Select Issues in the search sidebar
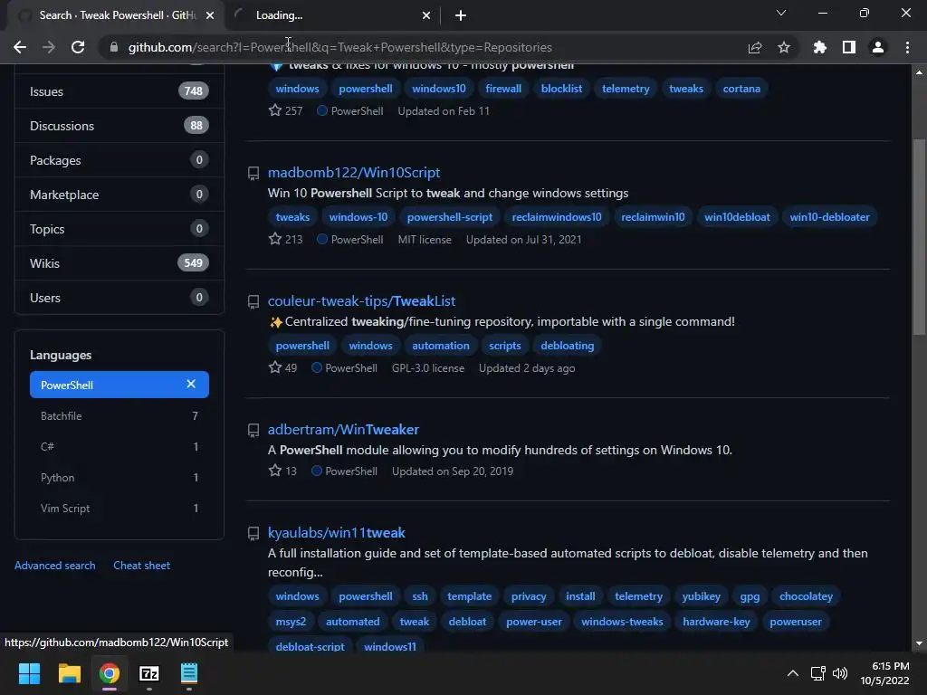The width and height of the screenshot is (927, 695). 119,91
